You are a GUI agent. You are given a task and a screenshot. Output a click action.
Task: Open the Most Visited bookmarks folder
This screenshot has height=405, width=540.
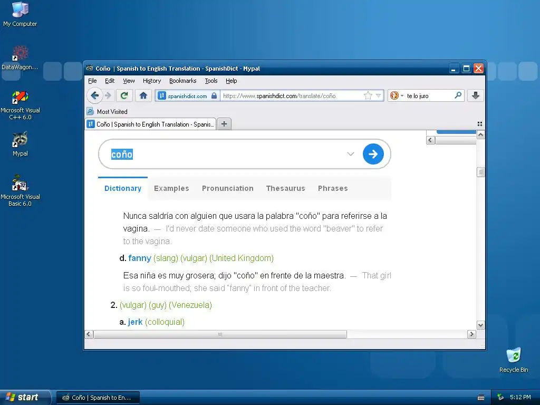point(107,112)
